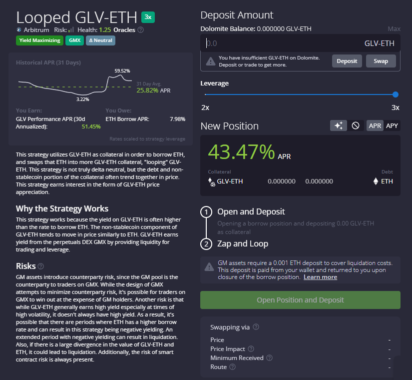Image resolution: width=412 pixels, height=380 pixels.
Task: Click the 3.22% chart low label
Action: [83, 99]
